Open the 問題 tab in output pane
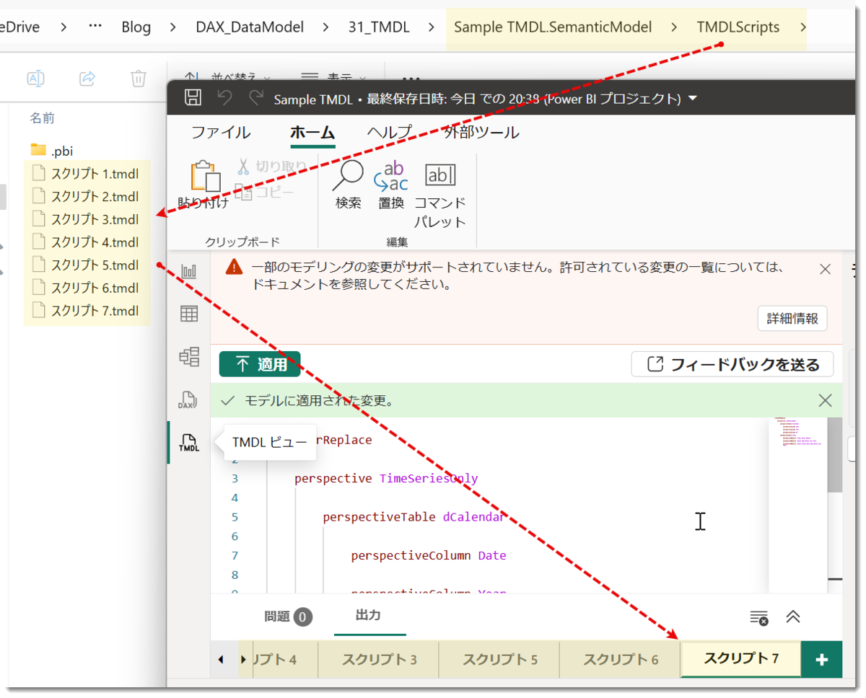Screen dimensions: 866x698 click(287, 617)
